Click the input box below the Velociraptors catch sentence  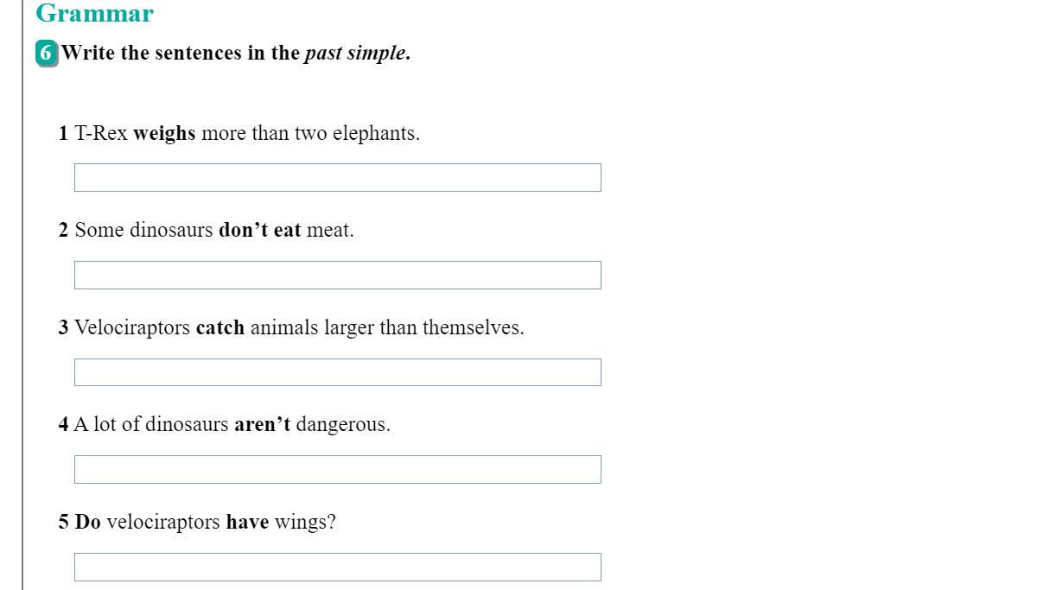pyautogui.click(x=337, y=372)
